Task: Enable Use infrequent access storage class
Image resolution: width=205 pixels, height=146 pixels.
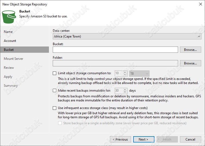Action: click(55, 108)
